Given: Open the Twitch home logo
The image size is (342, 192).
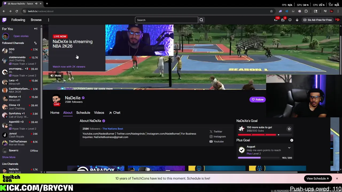Looking at the screenshot, I should [4, 20].
